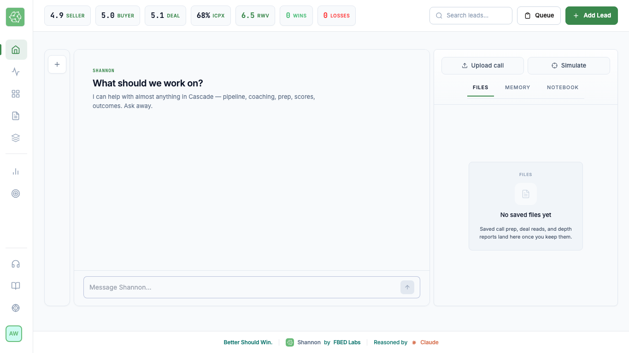This screenshot has width=629, height=353.
Task: Open the stacked layers sidebar icon
Action: click(16, 138)
